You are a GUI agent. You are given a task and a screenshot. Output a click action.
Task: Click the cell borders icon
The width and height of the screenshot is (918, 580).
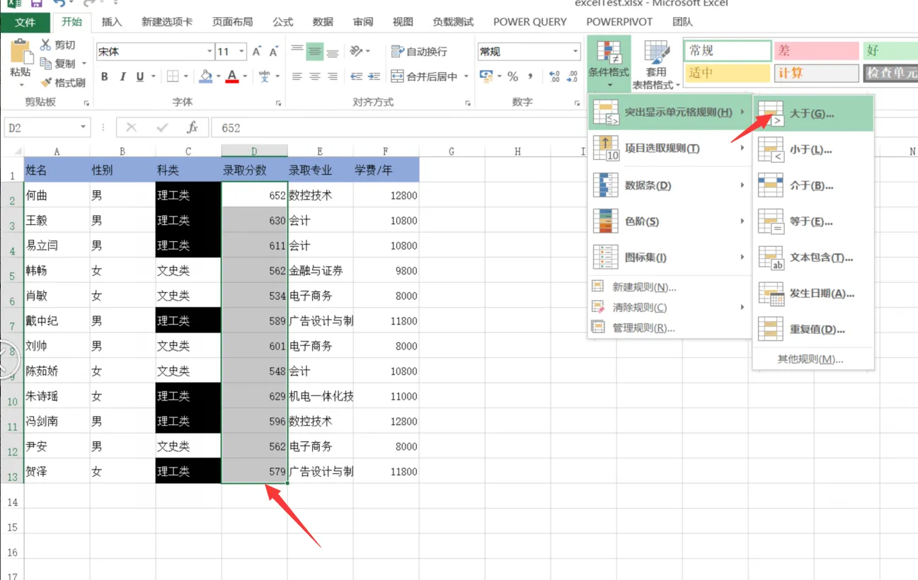tap(173, 76)
